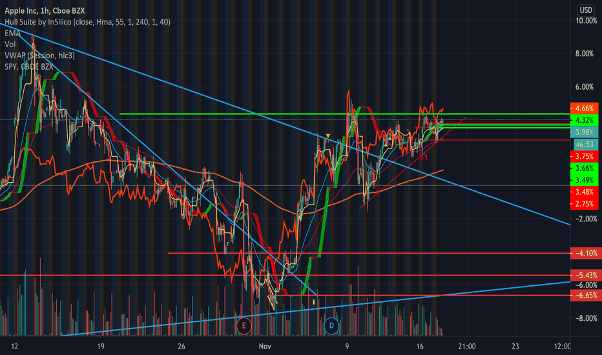Click the 10.00% price axis value
602x355 pixels.
pos(586,21)
